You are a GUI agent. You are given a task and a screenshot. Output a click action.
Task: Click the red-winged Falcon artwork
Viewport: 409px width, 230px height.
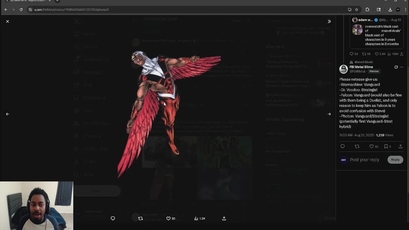tap(169, 114)
